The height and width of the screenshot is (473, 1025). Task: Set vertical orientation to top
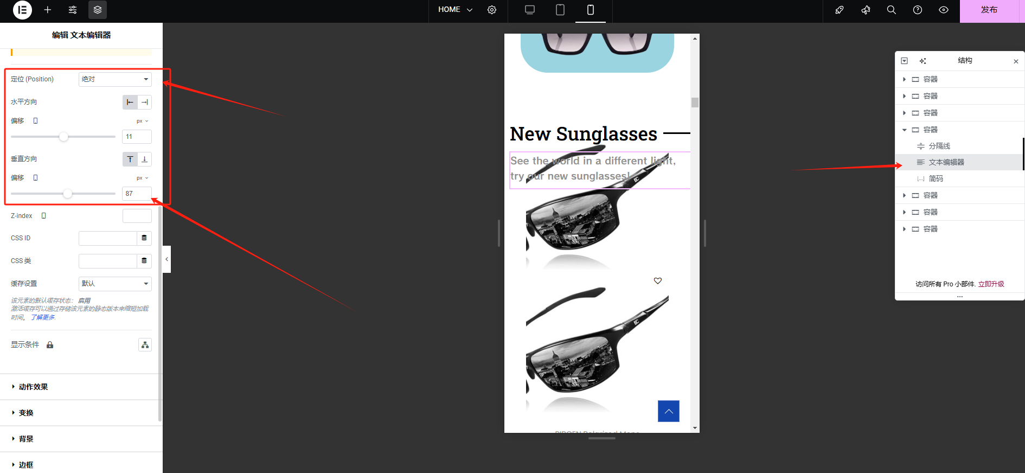click(x=130, y=159)
